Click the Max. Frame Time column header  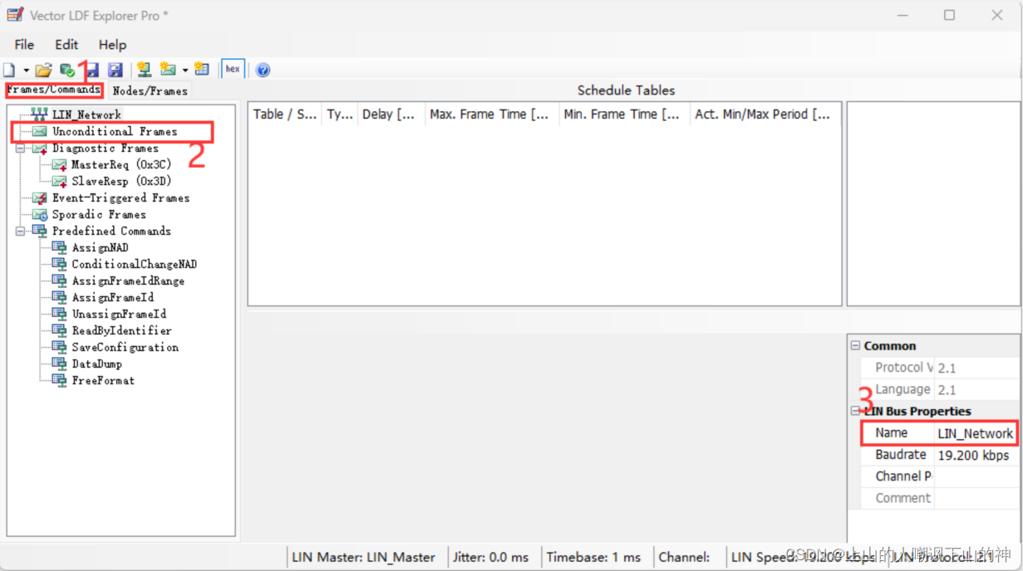coord(492,115)
